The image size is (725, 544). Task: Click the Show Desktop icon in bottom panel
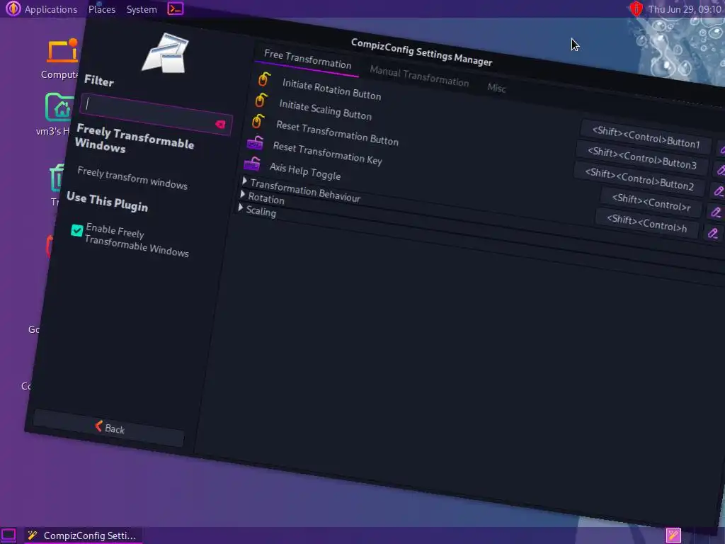pos(8,535)
